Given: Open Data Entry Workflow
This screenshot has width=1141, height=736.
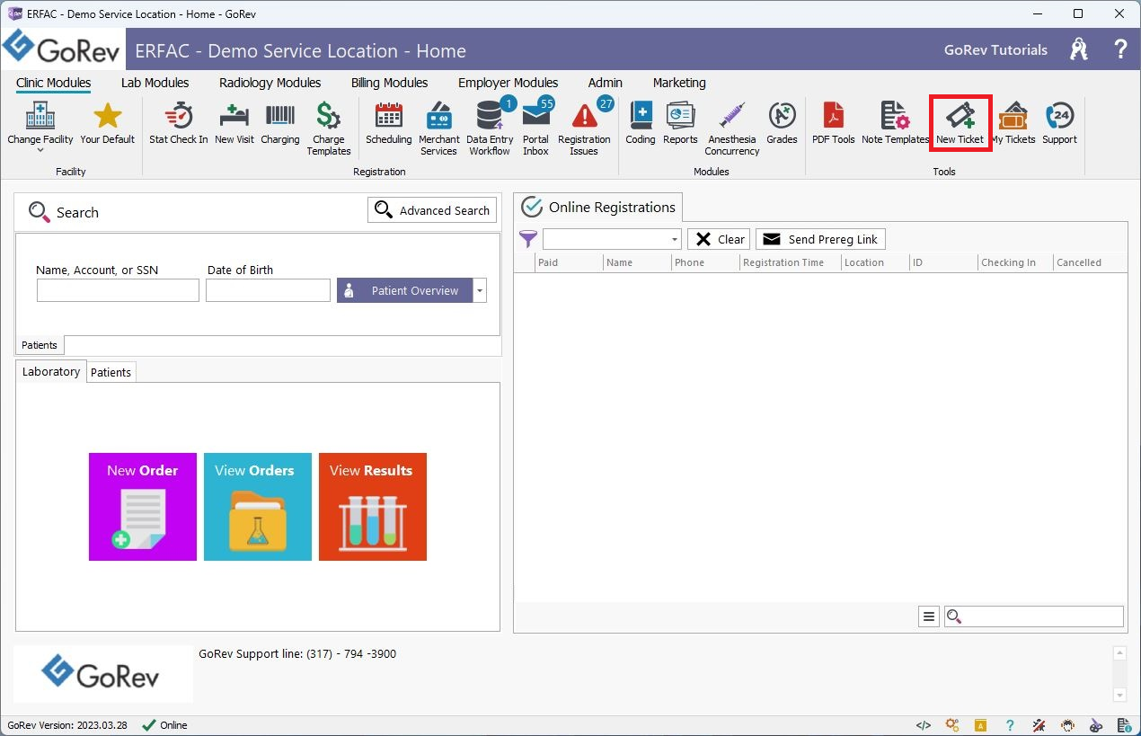Looking at the screenshot, I should click(490, 128).
